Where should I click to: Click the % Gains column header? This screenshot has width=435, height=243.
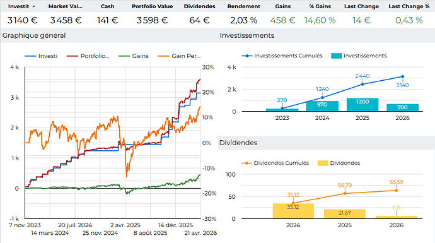pos(320,6)
